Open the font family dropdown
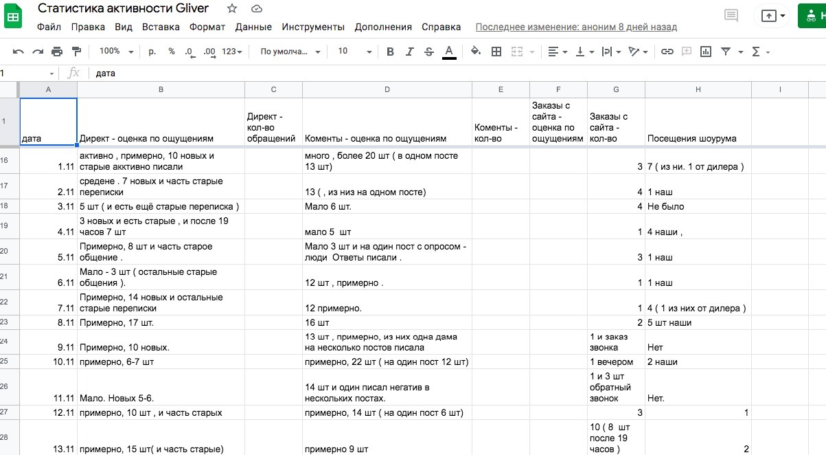826x455 pixels. [x=290, y=52]
